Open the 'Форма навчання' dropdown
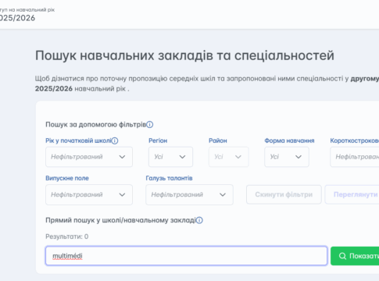The width and height of the screenshot is (379, 281). [x=287, y=157]
